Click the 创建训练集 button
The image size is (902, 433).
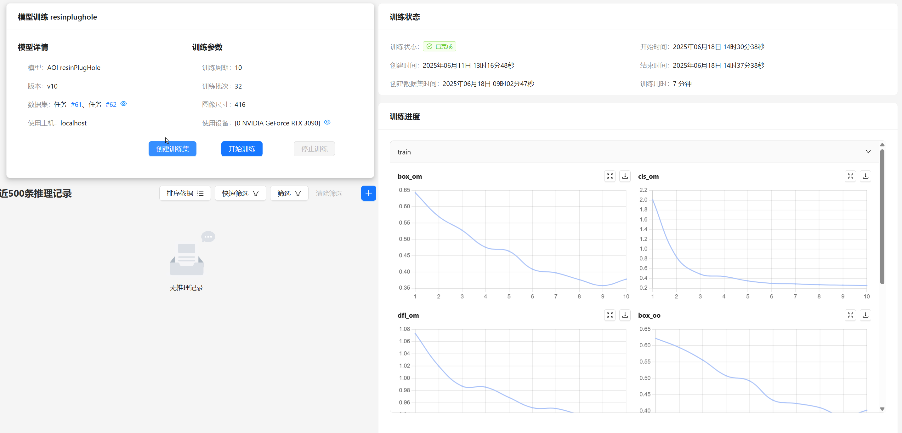(x=172, y=149)
